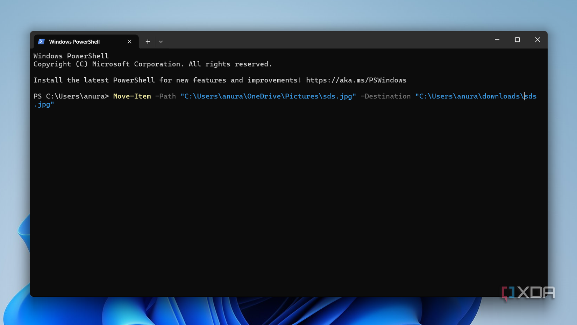Image resolution: width=577 pixels, height=325 pixels.
Task: Click the -Destination parameter text
Action: tap(386, 96)
